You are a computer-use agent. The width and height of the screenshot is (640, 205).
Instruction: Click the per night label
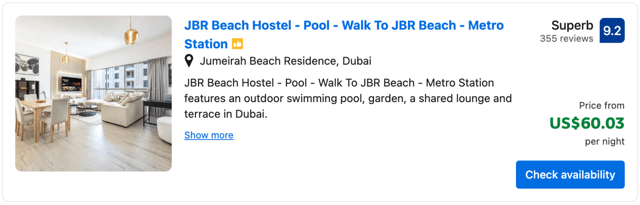[x=604, y=142]
